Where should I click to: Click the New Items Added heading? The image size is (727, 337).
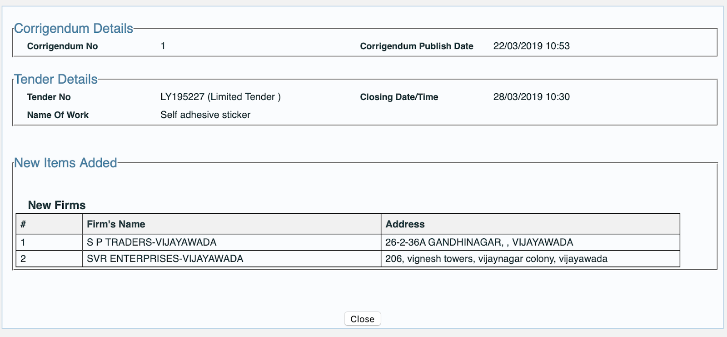click(x=65, y=163)
